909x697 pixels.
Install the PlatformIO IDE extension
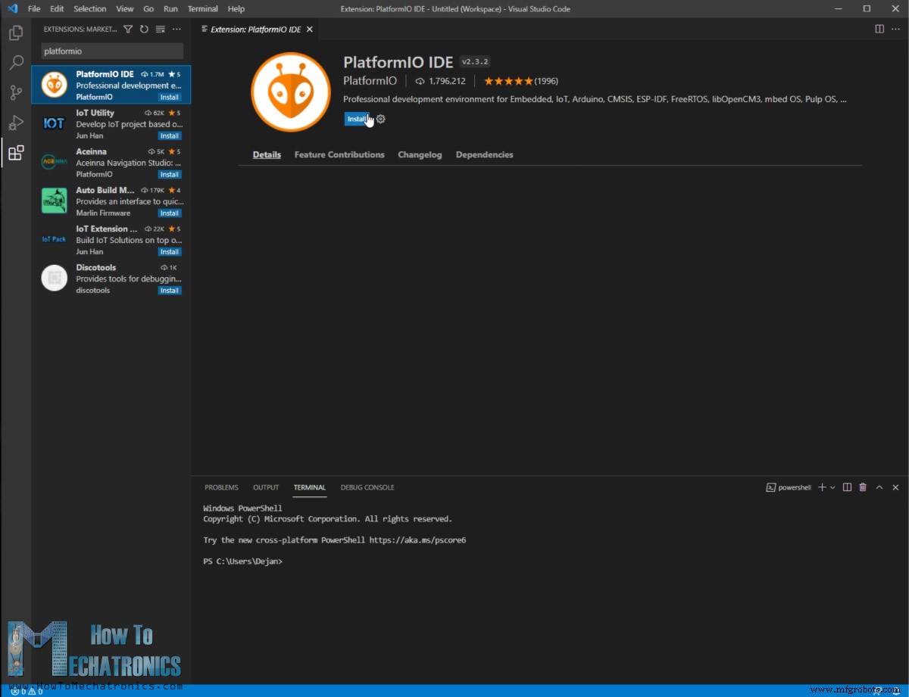(356, 119)
